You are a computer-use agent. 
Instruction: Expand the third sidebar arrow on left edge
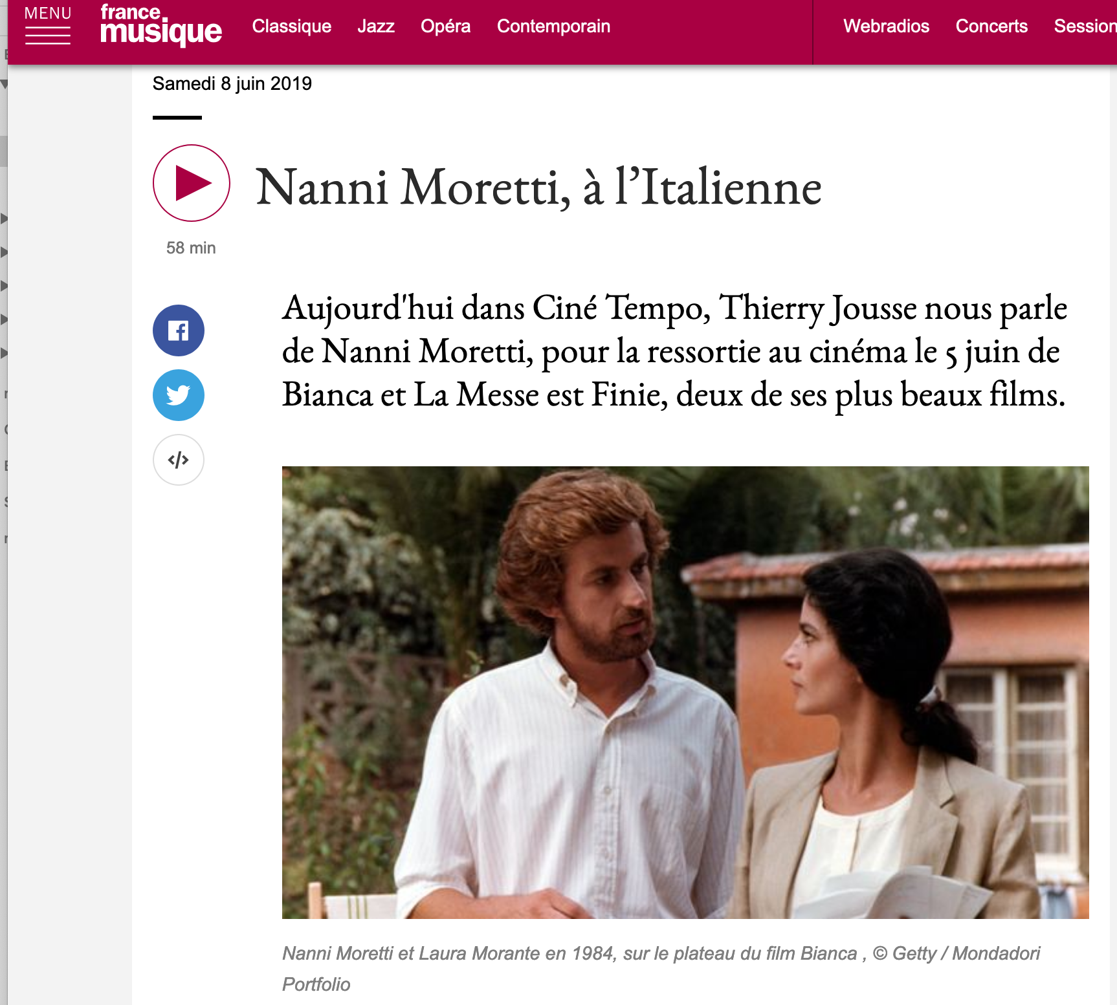4,285
